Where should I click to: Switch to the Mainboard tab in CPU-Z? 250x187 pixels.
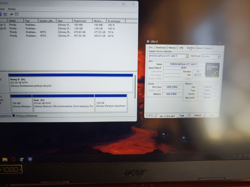(161, 48)
